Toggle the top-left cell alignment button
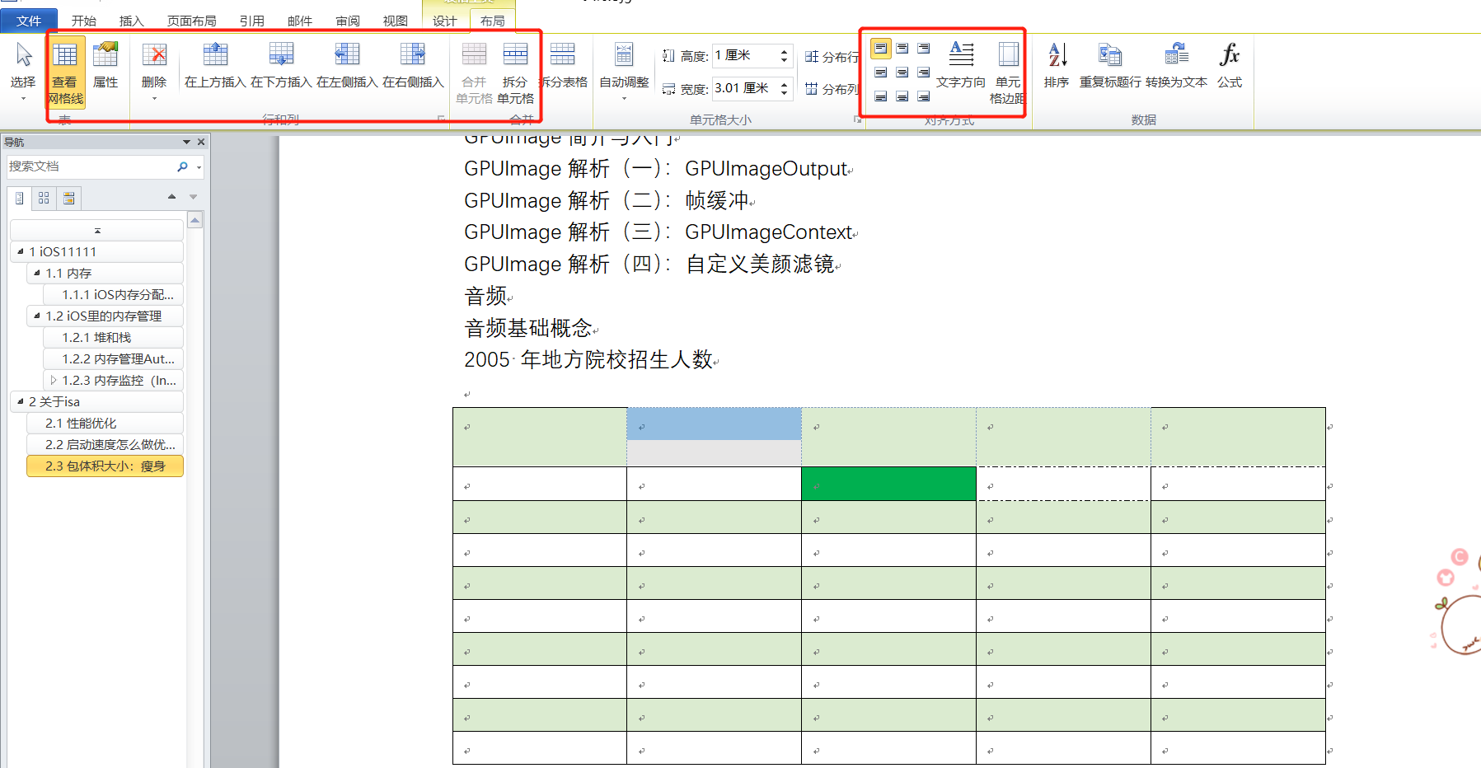 [x=881, y=49]
